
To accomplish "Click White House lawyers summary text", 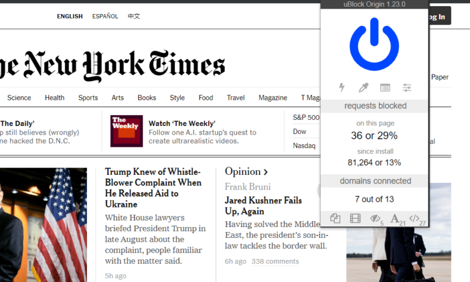I will pyautogui.click(x=155, y=239).
